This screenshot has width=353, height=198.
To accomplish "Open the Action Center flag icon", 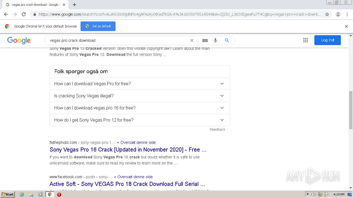I will click(327, 194).
